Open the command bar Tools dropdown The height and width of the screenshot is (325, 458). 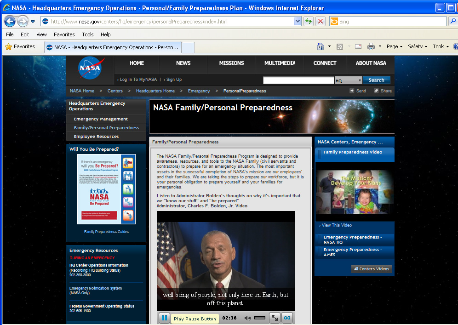441,46
